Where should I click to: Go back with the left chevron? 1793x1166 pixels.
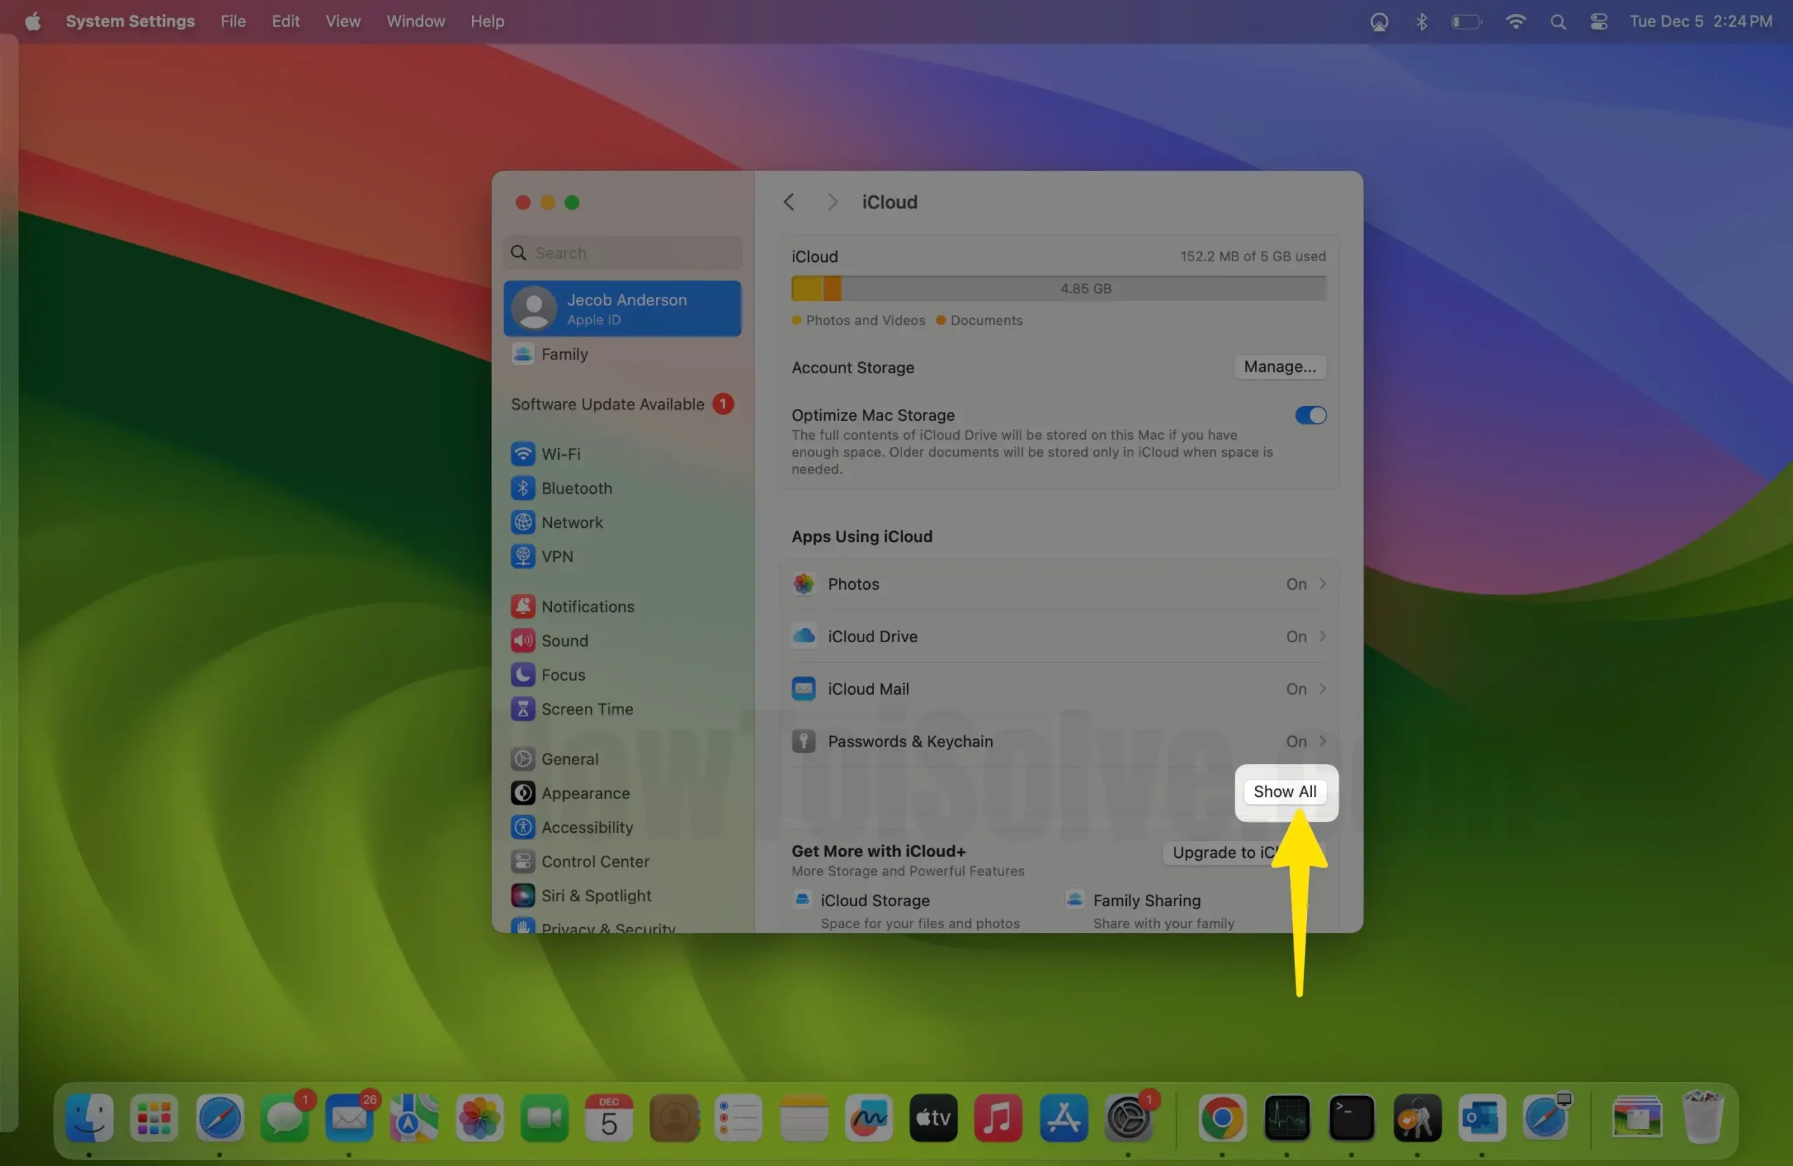point(789,202)
